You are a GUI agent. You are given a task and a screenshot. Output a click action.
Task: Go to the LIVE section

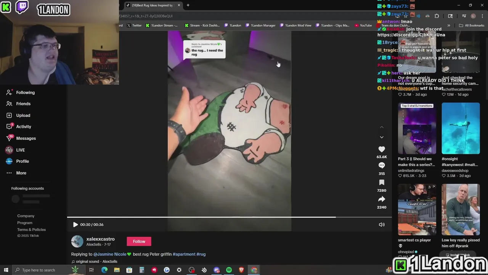pyautogui.click(x=15, y=150)
